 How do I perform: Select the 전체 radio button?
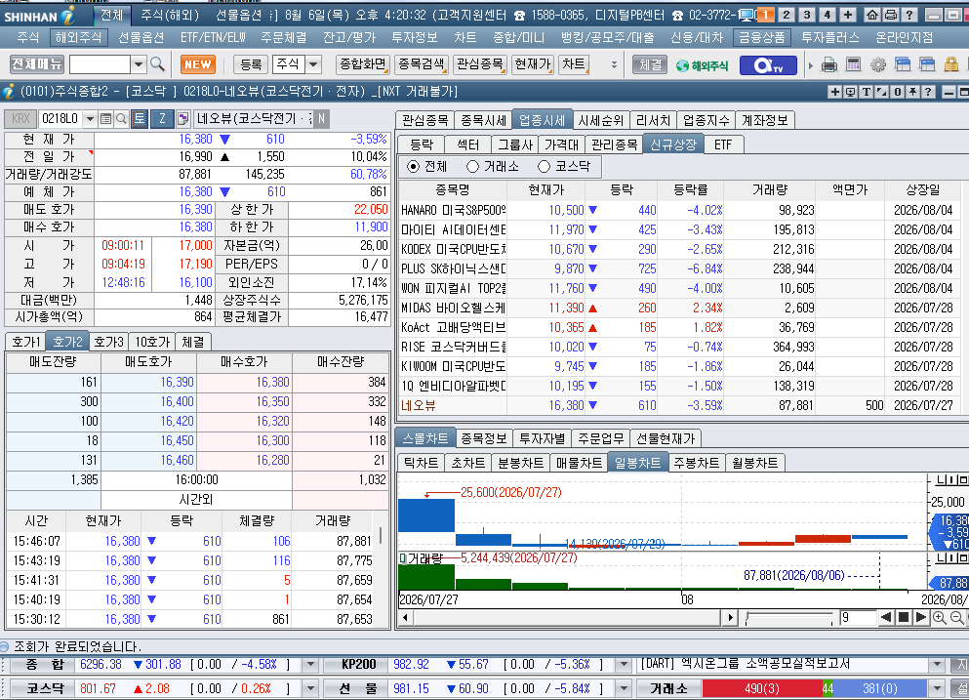coord(413,166)
